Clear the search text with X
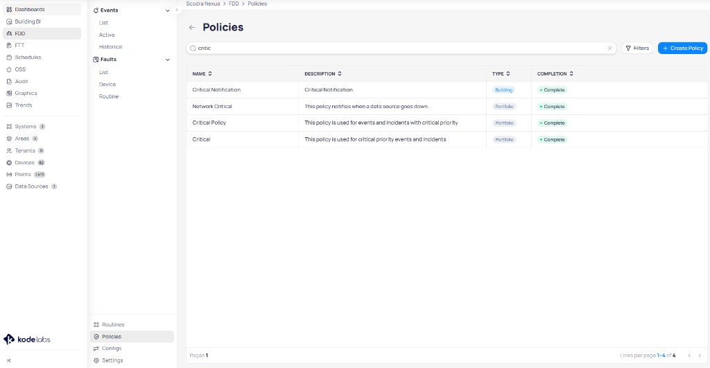The height and width of the screenshot is (368, 710). (x=609, y=48)
